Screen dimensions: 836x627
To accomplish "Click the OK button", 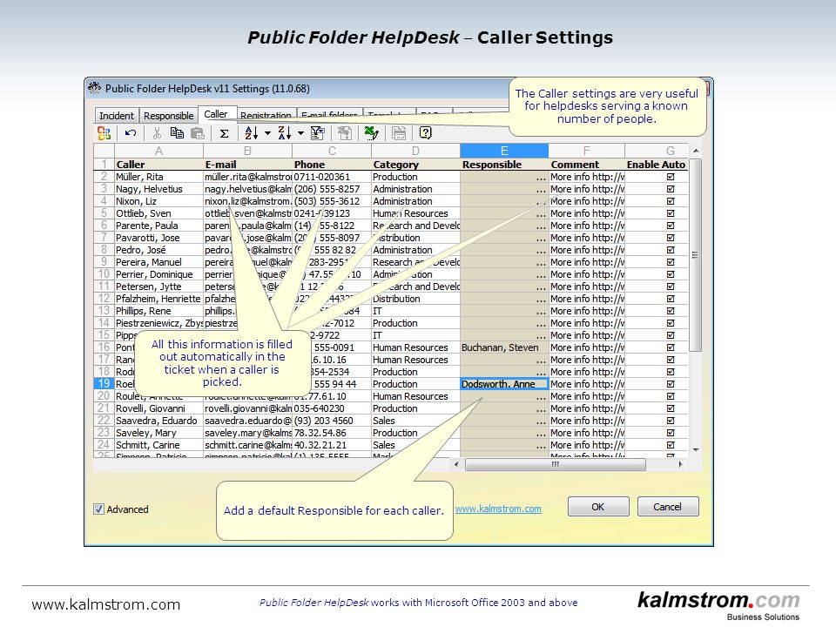I will (x=598, y=507).
